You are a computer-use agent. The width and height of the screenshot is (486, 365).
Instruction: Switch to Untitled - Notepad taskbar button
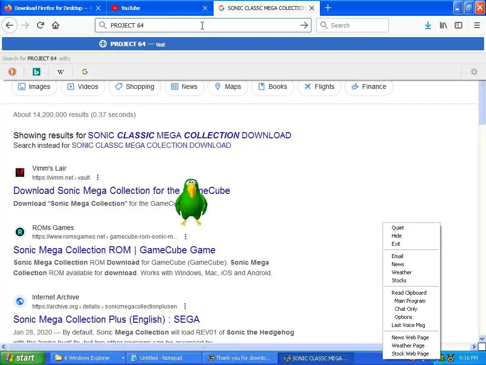pyautogui.click(x=164, y=358)
